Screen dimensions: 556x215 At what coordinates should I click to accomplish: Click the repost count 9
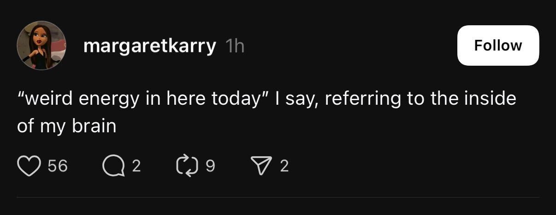tap(210, 166)
